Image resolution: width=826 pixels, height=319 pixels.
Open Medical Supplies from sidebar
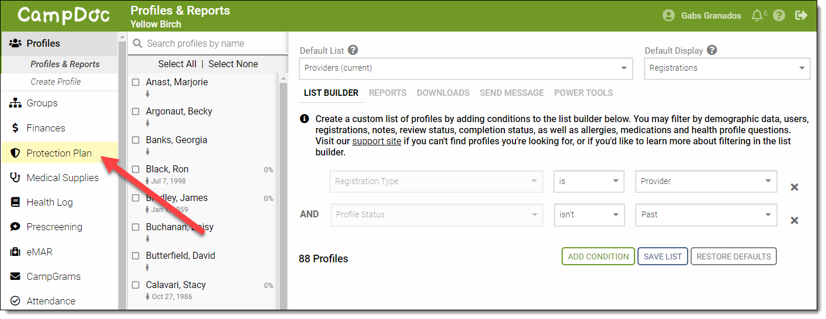tap(62, 178)
